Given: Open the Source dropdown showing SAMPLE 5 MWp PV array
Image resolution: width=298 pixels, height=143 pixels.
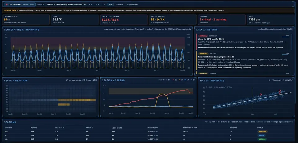Looking at the screenshot, I should pos(66,4).
